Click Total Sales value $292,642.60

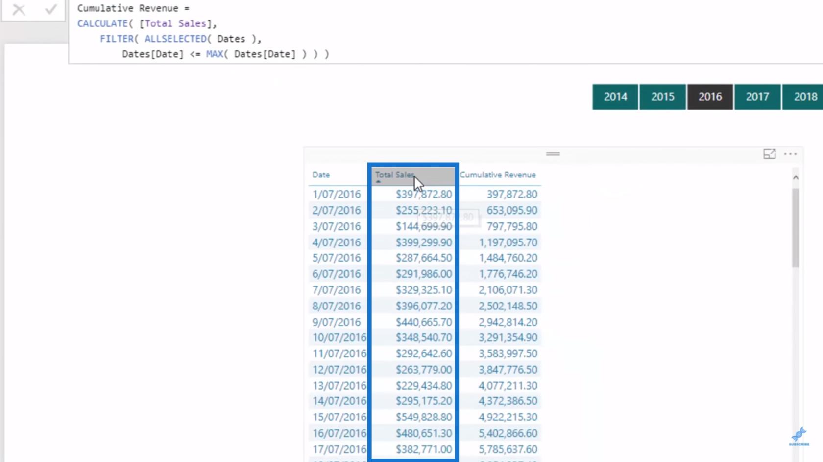[424, 353]
